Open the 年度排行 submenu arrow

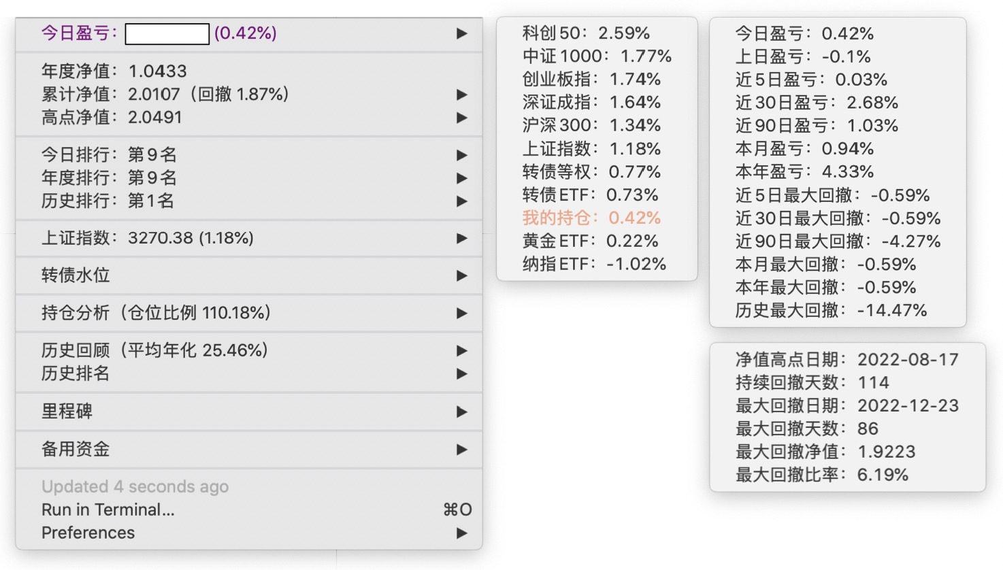[x=462, y=178]
